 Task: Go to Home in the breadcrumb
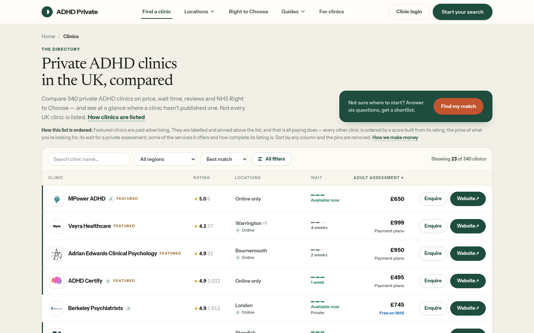click(48, 36)
